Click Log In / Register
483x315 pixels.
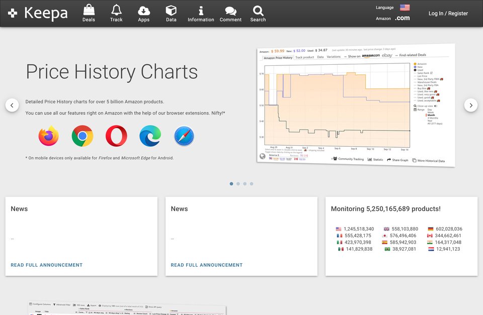[x=448, y=13]
